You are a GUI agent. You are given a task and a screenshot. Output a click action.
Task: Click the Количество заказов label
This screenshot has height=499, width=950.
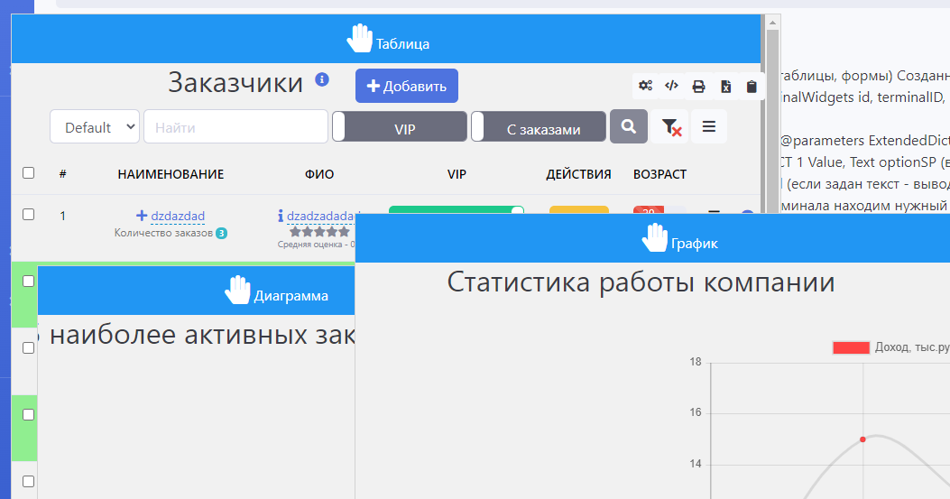pyautogui.click(x=163, y=233)
